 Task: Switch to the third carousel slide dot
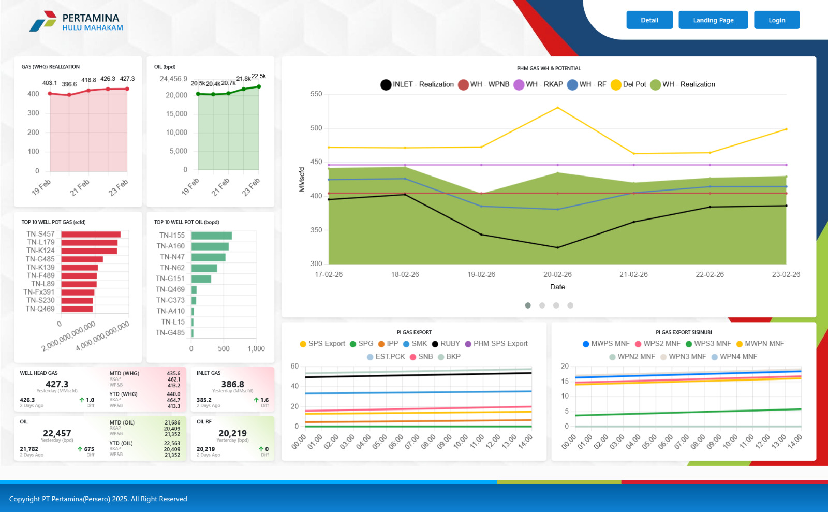point(556,305)
